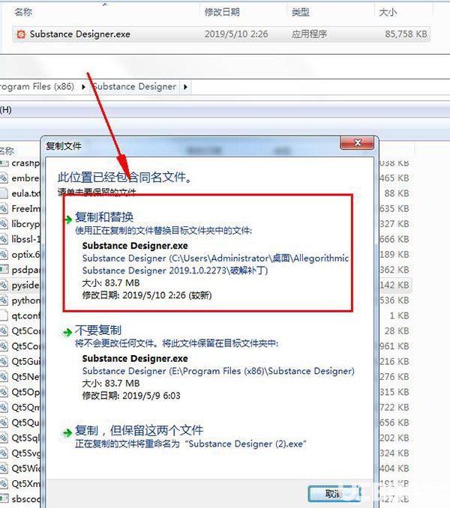This screenshot has height=508, width=450.
Task: Click the Substance Designer breadcrumb segment
Action: point(134,86)
